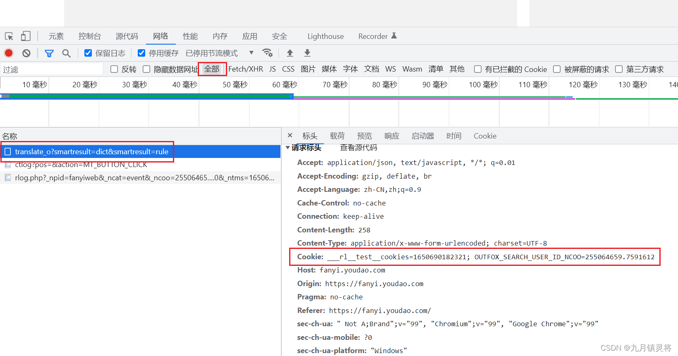Import HAR file upload arrow icon
This screenshot has height=356, width=678.
(x=290, y=53)
